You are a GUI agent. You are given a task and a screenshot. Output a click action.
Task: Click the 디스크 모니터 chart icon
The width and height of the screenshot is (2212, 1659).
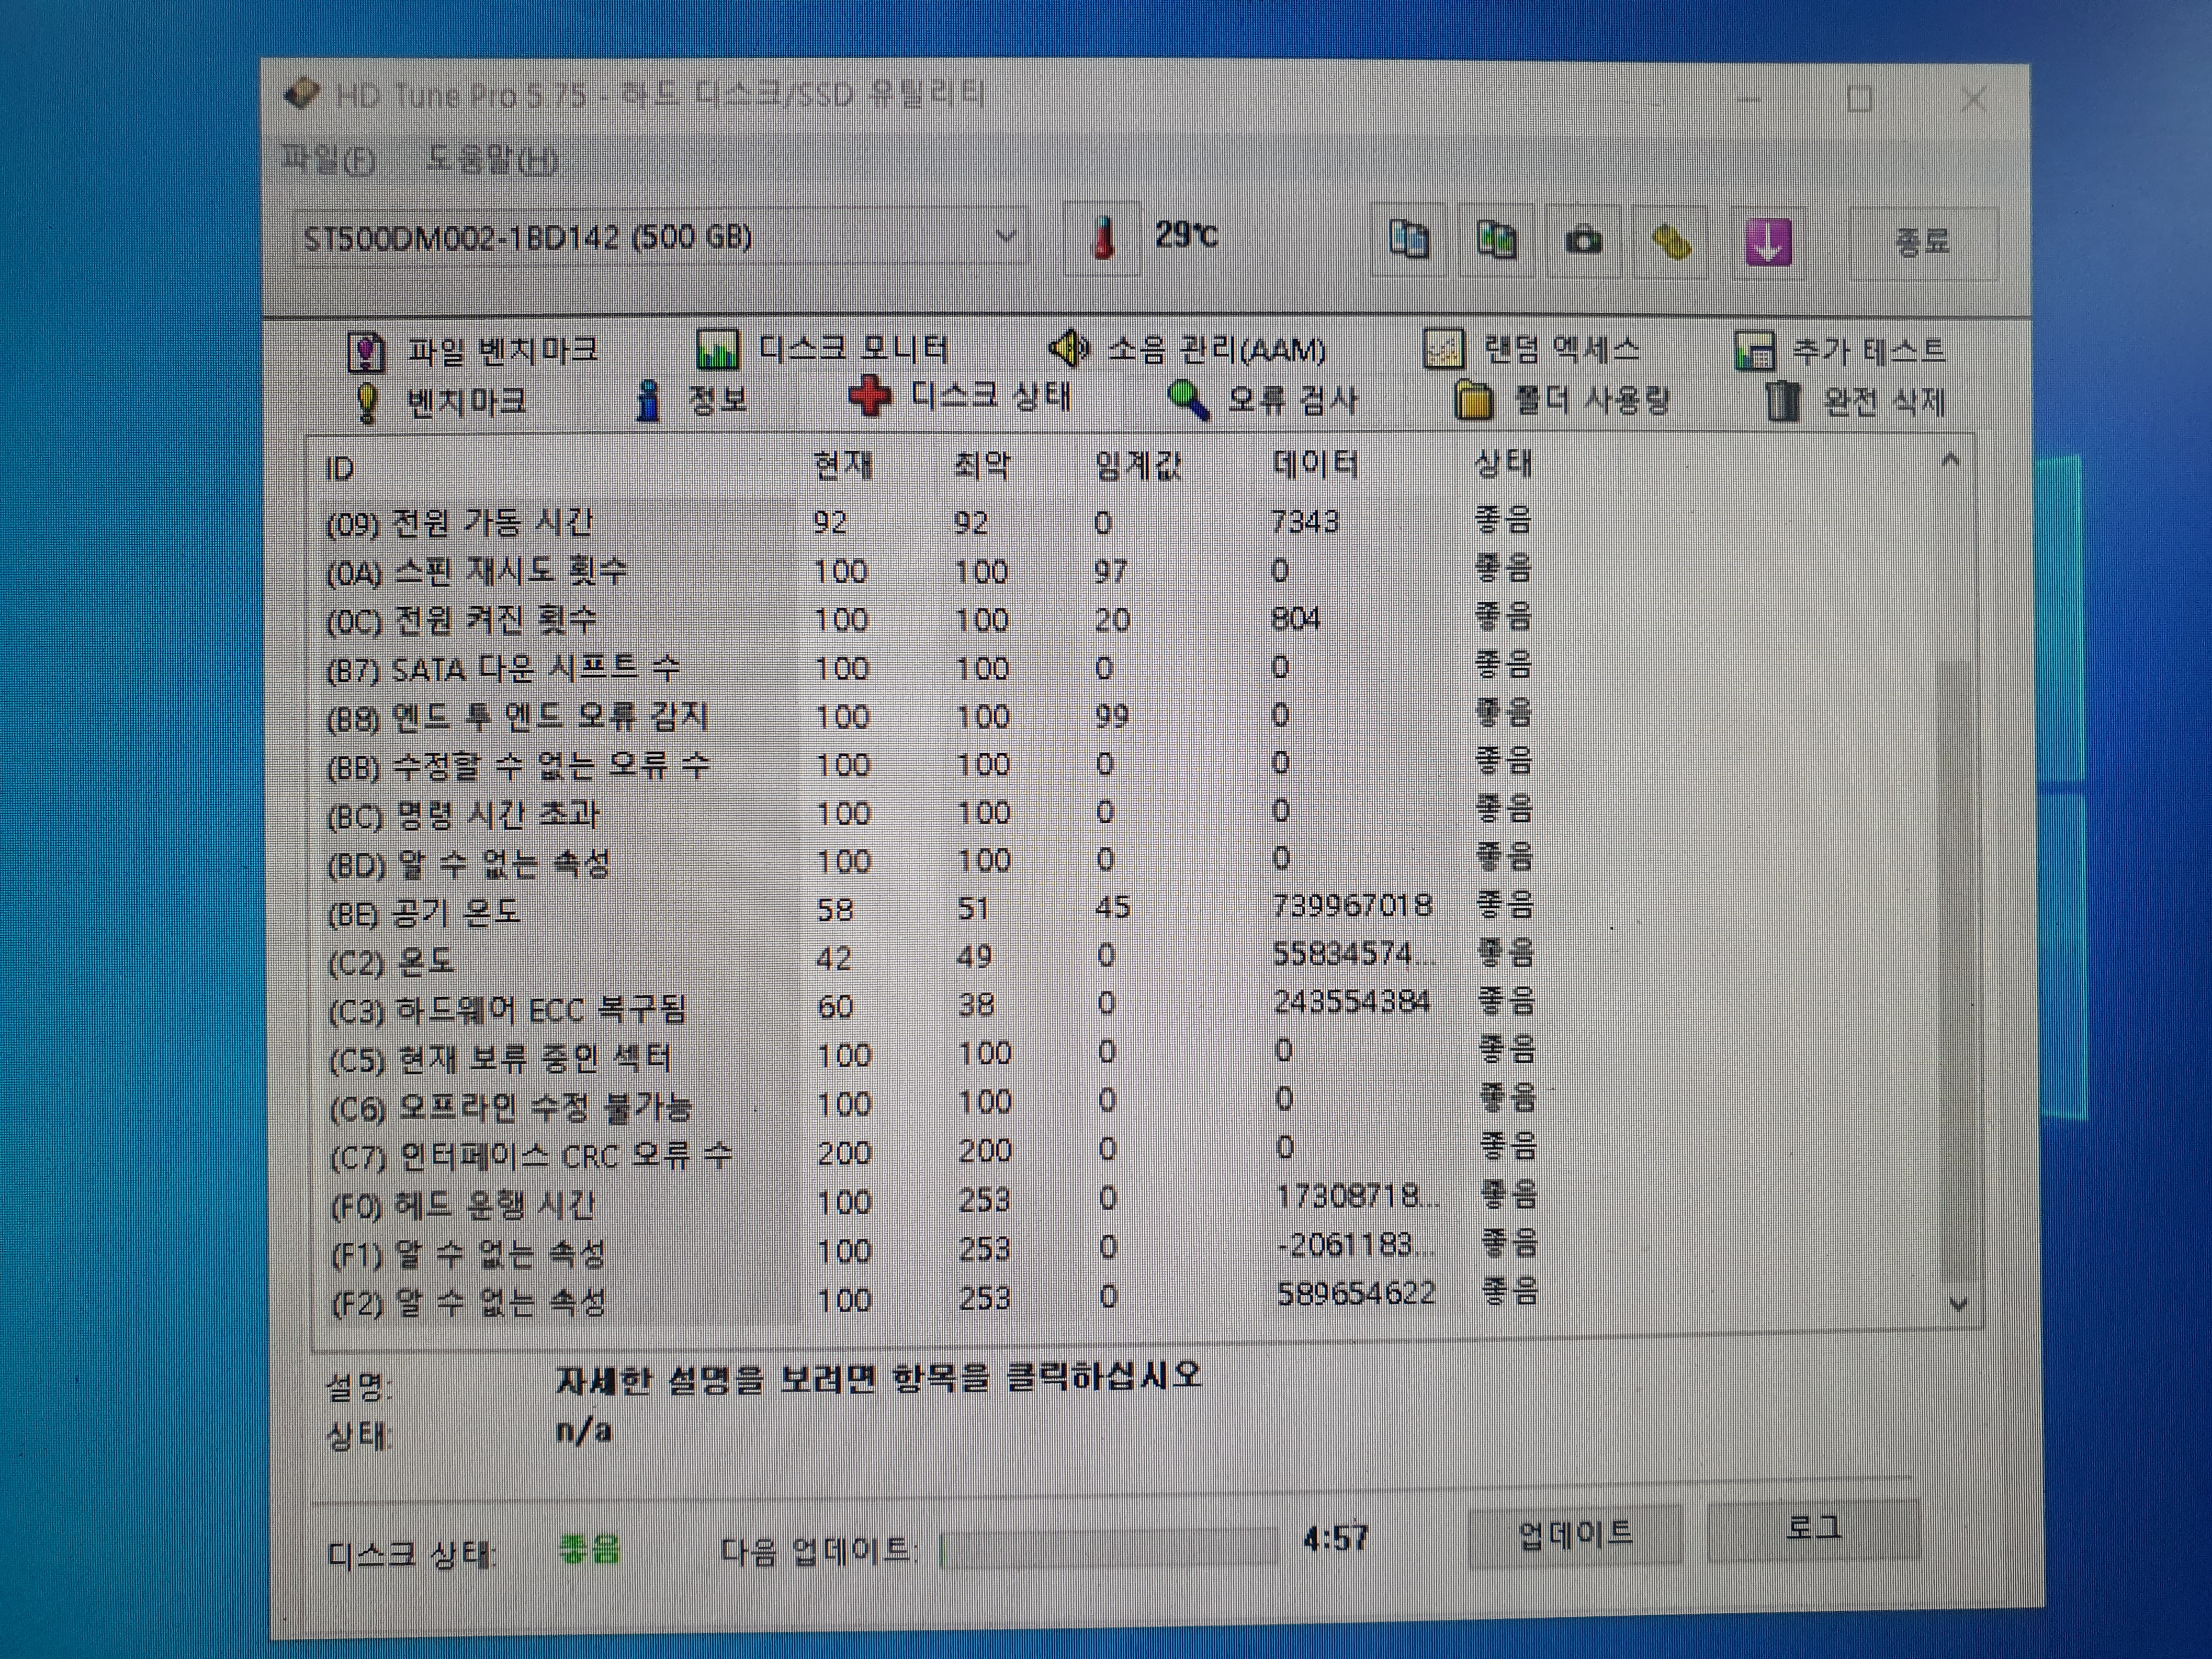pyautogui.click(x=717, y=349)
